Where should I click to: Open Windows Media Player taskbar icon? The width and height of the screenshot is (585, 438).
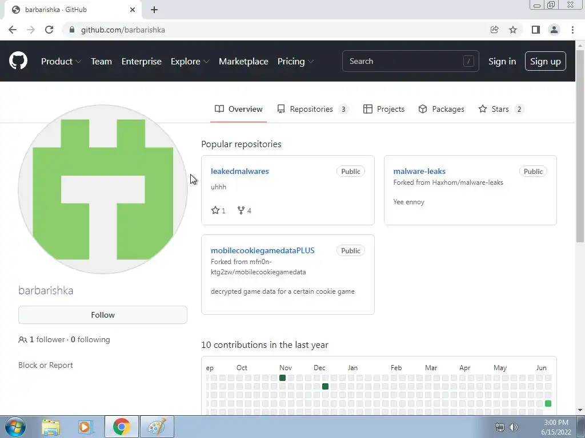tap(85, 427)
